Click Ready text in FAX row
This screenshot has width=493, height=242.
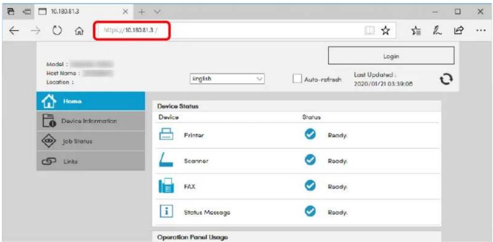(x=338, y=187)
